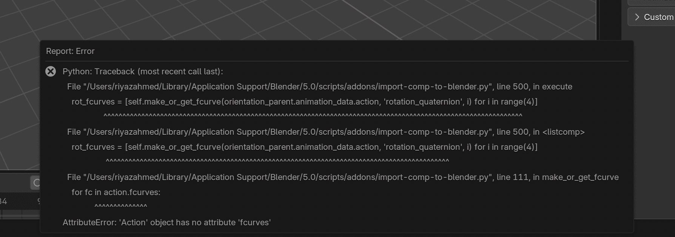Click the caret underline beneath "action.fcurves"
This screenshot has height=237, width=675.
[121, 206]
